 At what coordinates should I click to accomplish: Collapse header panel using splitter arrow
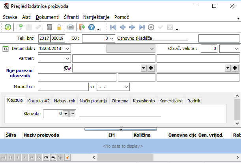[x=121, y=129]
